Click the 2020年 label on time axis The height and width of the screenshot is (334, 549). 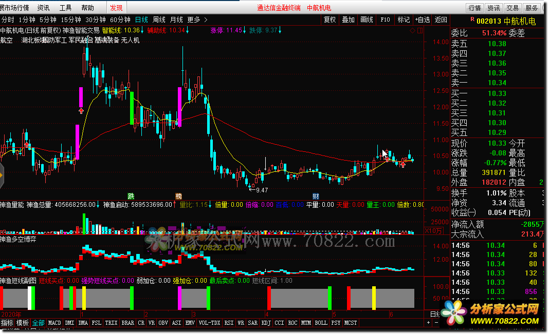tap(11, 314)
